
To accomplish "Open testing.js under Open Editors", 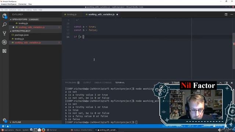I will [x=23, y=23].
